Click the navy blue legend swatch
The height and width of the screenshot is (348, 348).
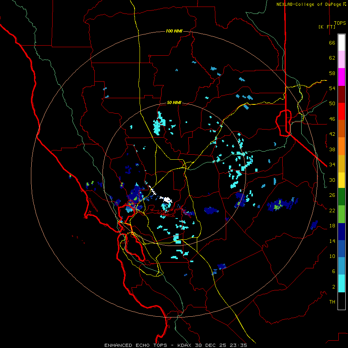click(x=341, y=232)
